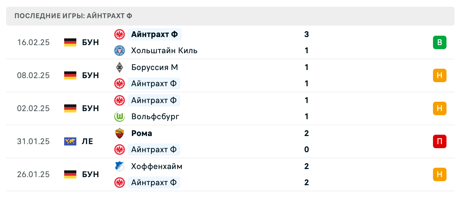Click the Хольштайн Киль club crest
The height and width of the screenshot is (198, 460).
pos(120,51)
